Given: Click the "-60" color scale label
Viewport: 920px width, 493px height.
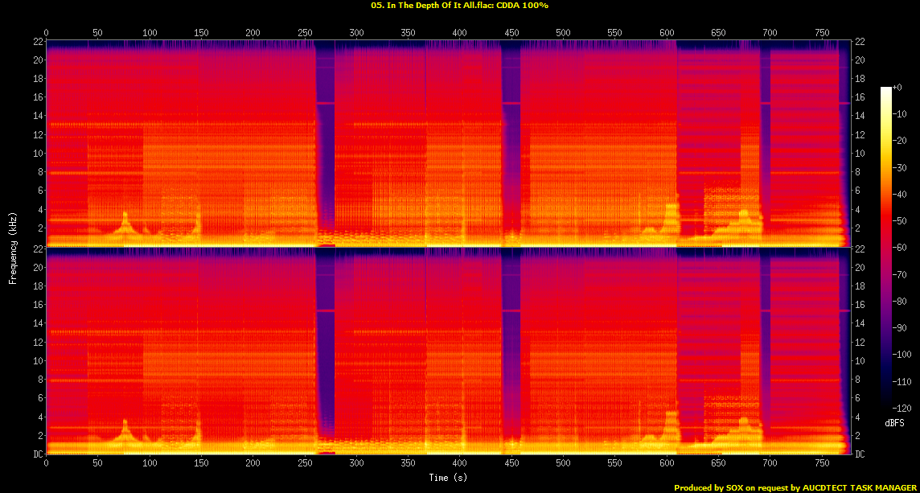Looking at the screenshot, I should point(899,247).
